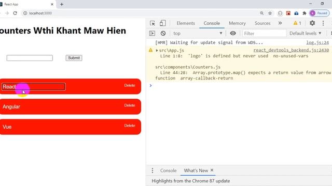Click the page heading Khant Maw Hien
The height and width of the screenshot is (186, 332).
point(91,30)
